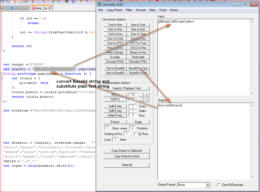
Task: Click the Escape button
Action: click(115, 57)
